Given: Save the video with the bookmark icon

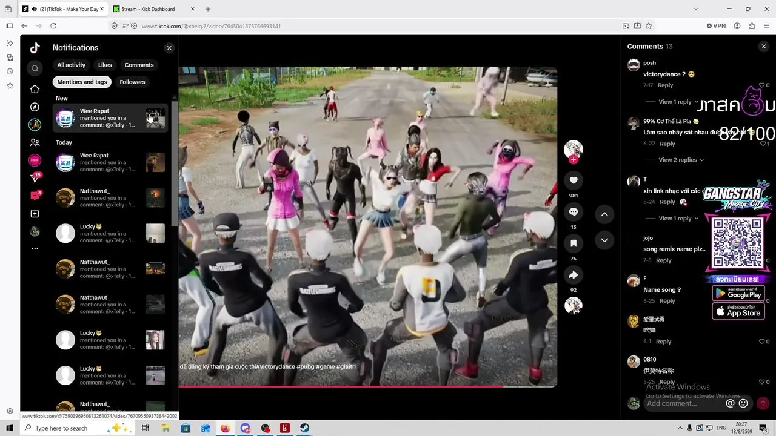Looking at the screenshot, I should pos(574,243).
